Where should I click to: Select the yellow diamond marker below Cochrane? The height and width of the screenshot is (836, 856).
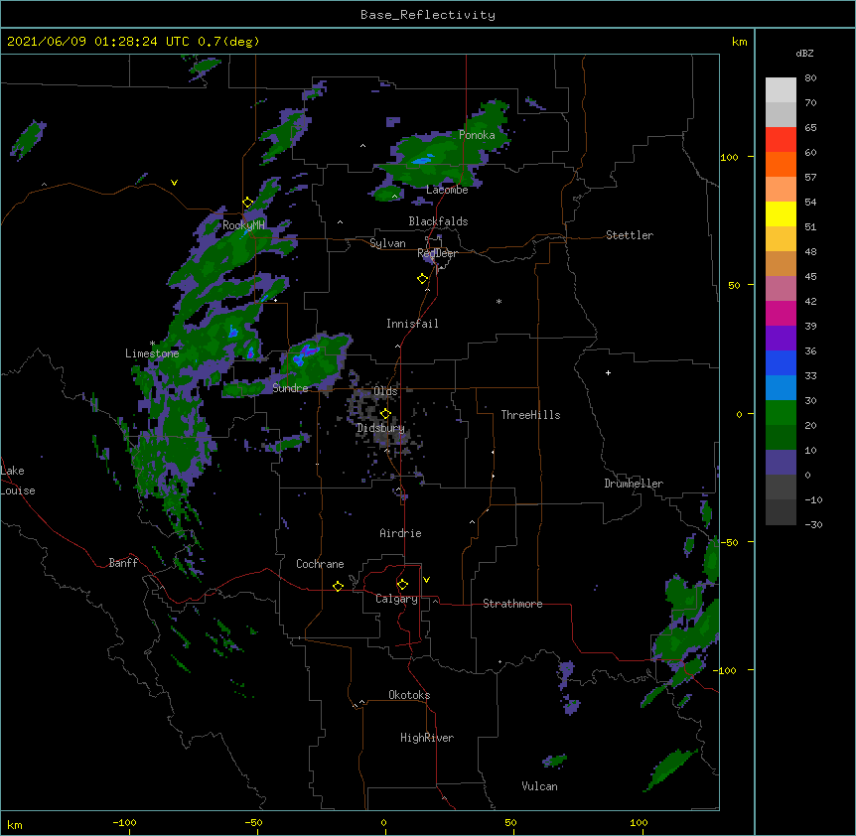(x=338, y=586)
